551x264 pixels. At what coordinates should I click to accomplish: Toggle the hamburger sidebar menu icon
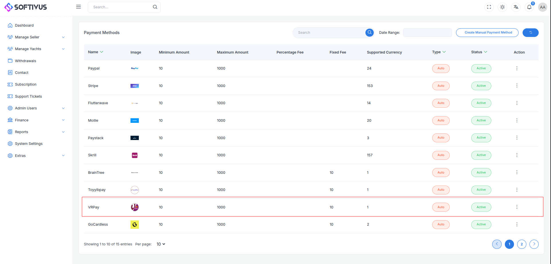(78, 7)
